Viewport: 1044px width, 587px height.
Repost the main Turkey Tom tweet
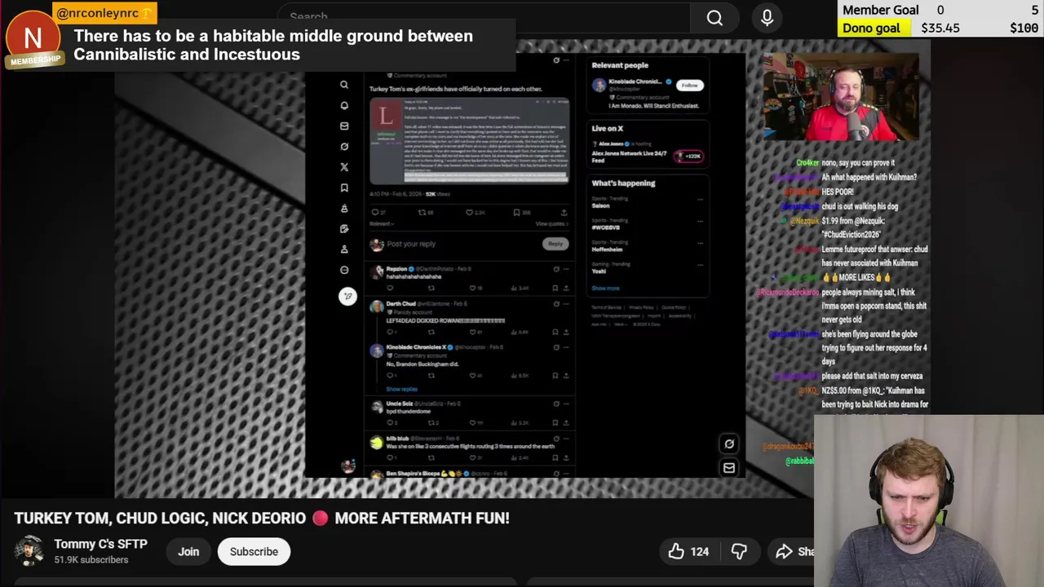click(x=424, y=212)
